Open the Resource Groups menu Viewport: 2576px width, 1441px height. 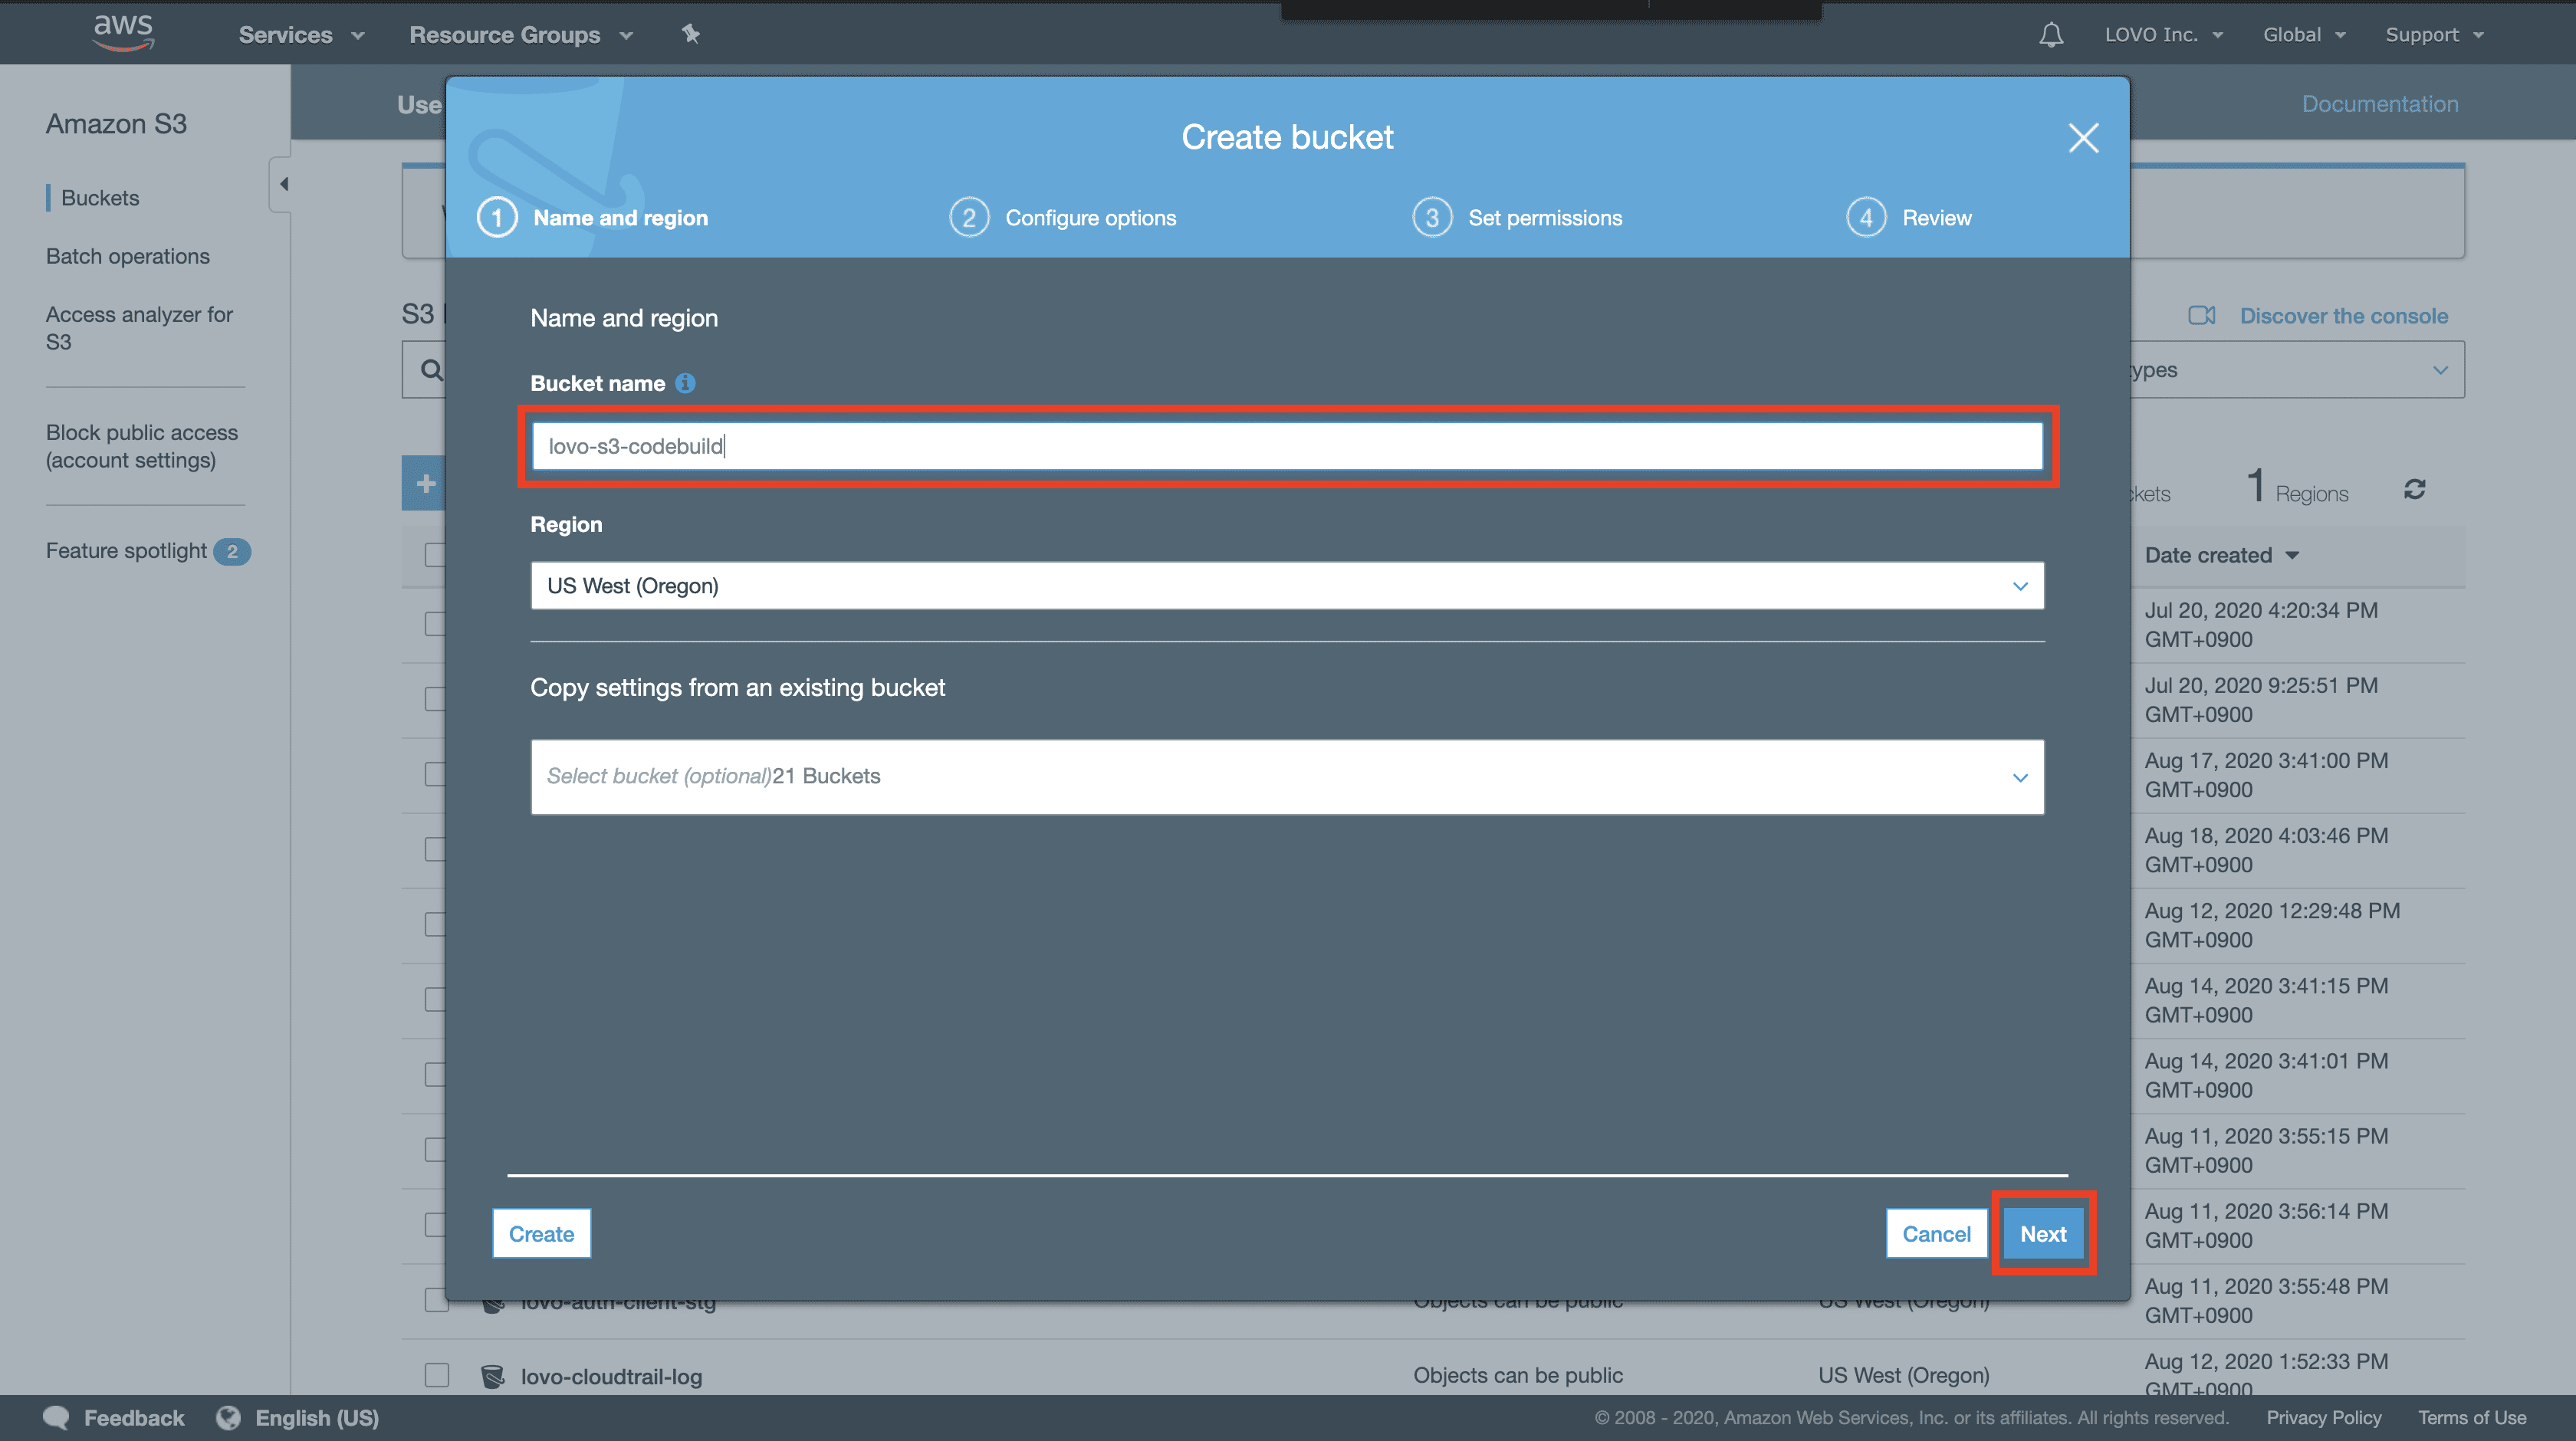(521, 35)
